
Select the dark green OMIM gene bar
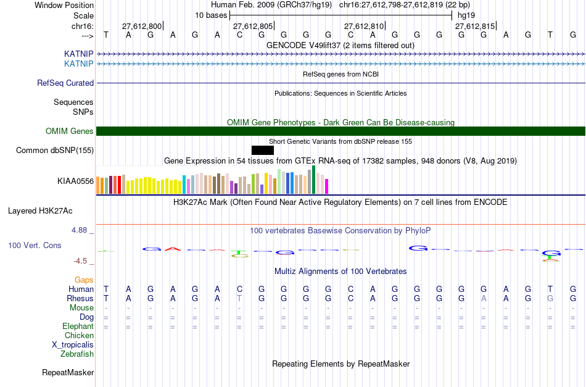[x=340, y=131]
